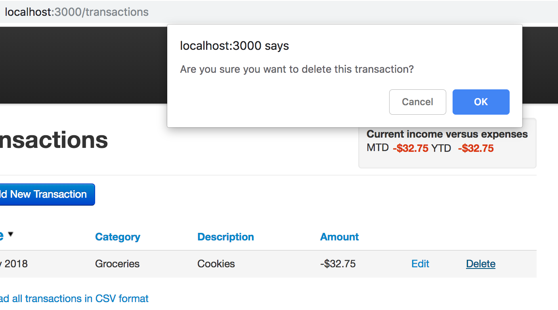
Task: Click the MTD -$32.75 value
Action: point(411,148)
